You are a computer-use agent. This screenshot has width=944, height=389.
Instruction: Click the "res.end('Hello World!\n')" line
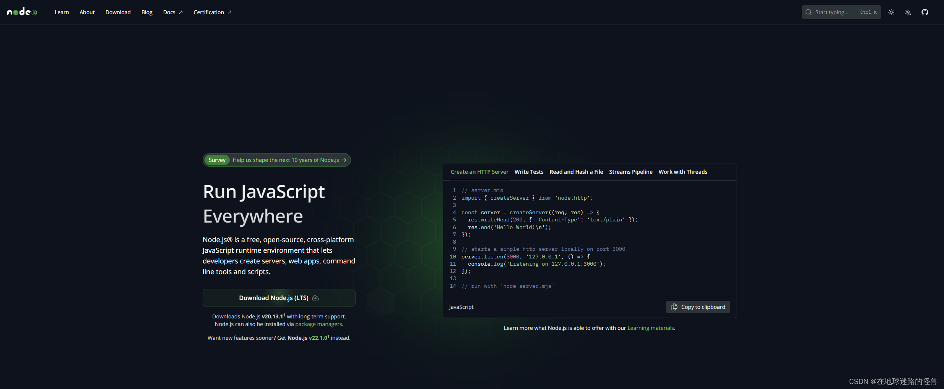(x=509, y=227)
